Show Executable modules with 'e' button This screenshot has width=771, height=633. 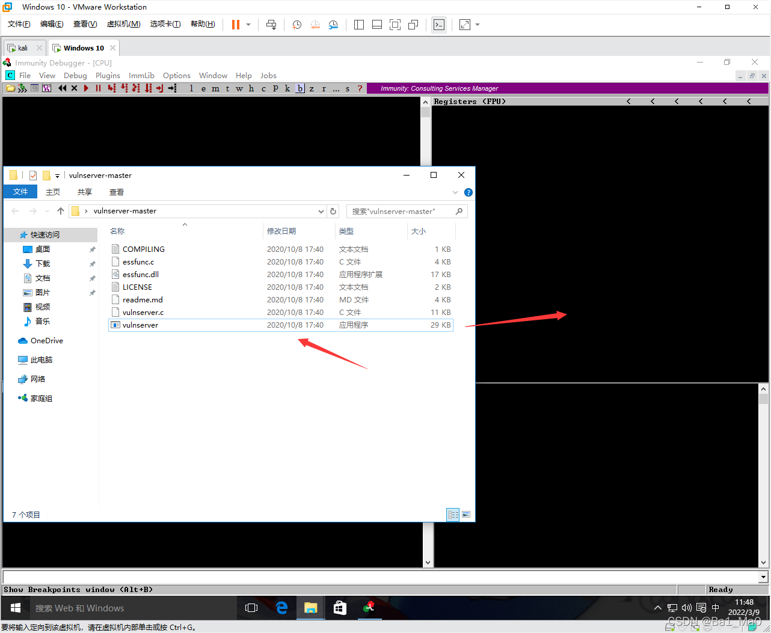click(x=204, y=88)
